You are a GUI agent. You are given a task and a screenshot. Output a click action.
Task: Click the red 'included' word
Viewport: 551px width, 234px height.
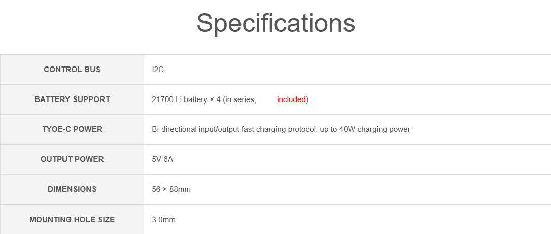click(x=291, y=99)
